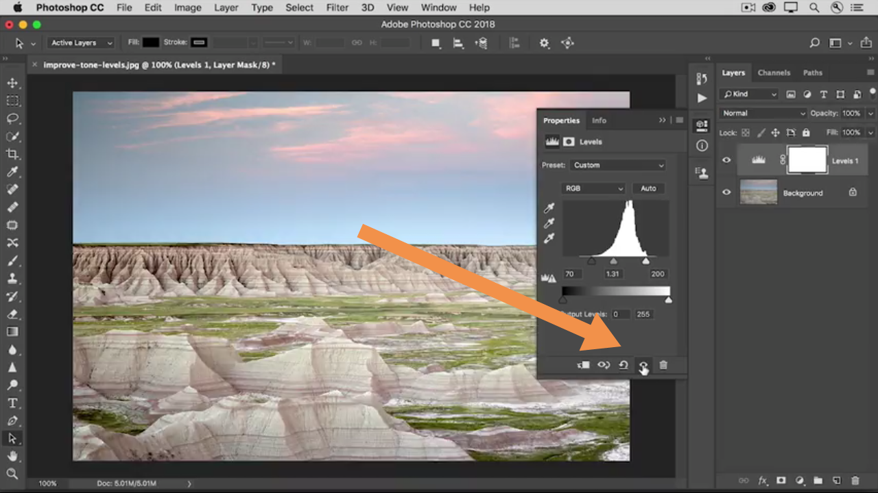Hide the Levels 1 layer
Screen dimensions: 878x493
click(726, 160)
